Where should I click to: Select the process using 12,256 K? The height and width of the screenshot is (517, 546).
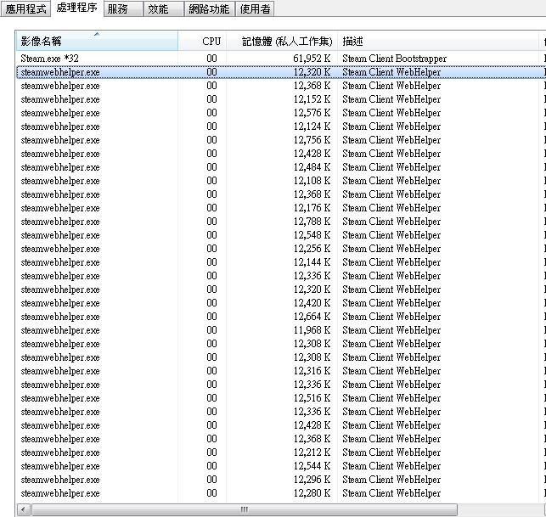[x=280, y=249]
